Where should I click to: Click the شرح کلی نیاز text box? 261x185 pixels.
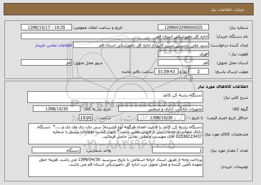click(115, 97)
